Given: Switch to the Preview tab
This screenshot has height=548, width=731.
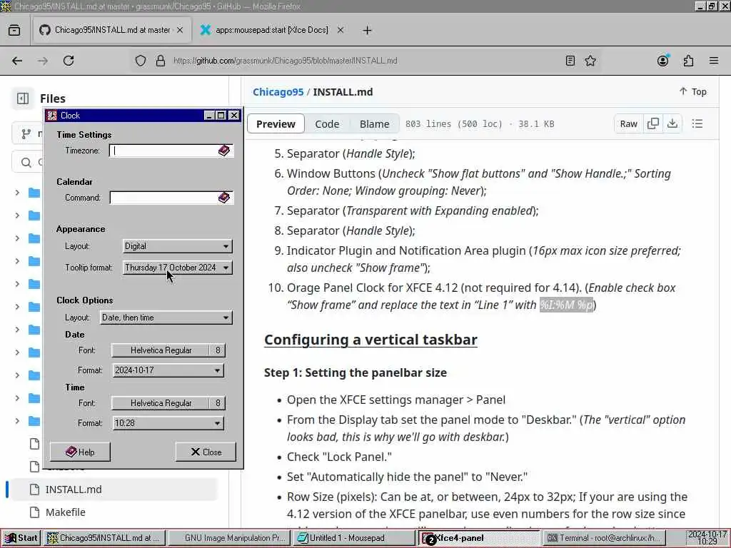Looking at the screenshot, I should [276, 124].
